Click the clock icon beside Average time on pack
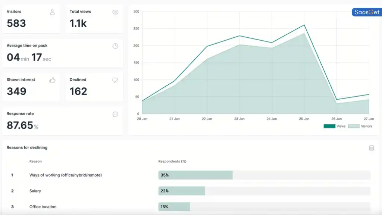The image size is (382, 215). pos(115,46)
